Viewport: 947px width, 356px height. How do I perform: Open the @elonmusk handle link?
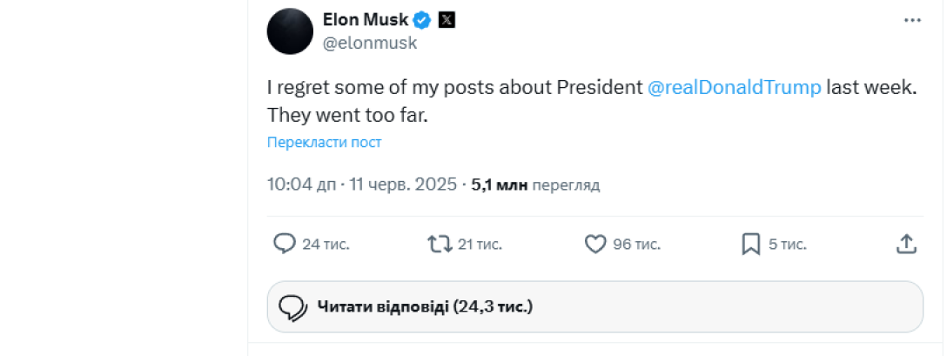[x=370, y=43]
